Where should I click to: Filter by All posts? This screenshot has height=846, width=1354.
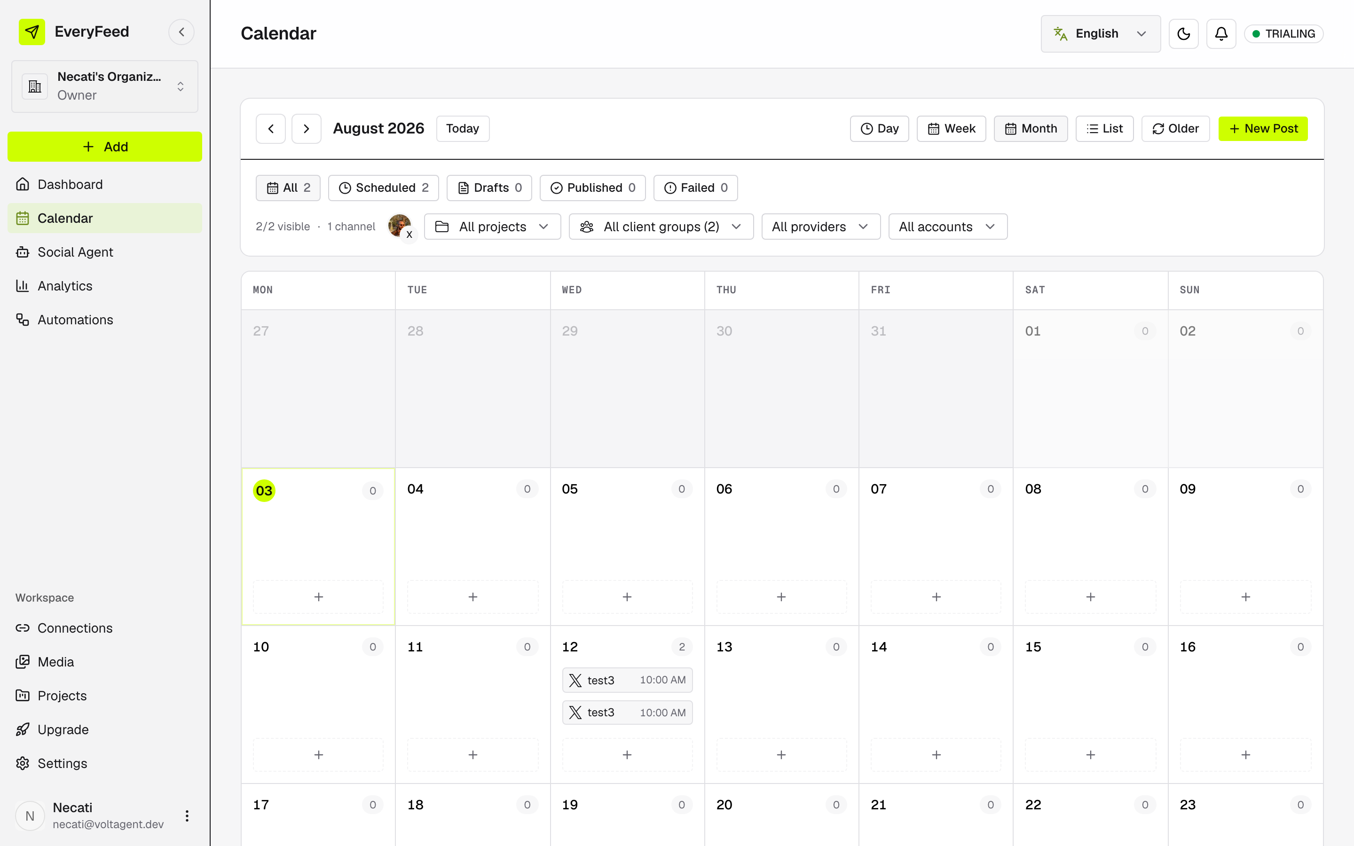click(288, 188)
